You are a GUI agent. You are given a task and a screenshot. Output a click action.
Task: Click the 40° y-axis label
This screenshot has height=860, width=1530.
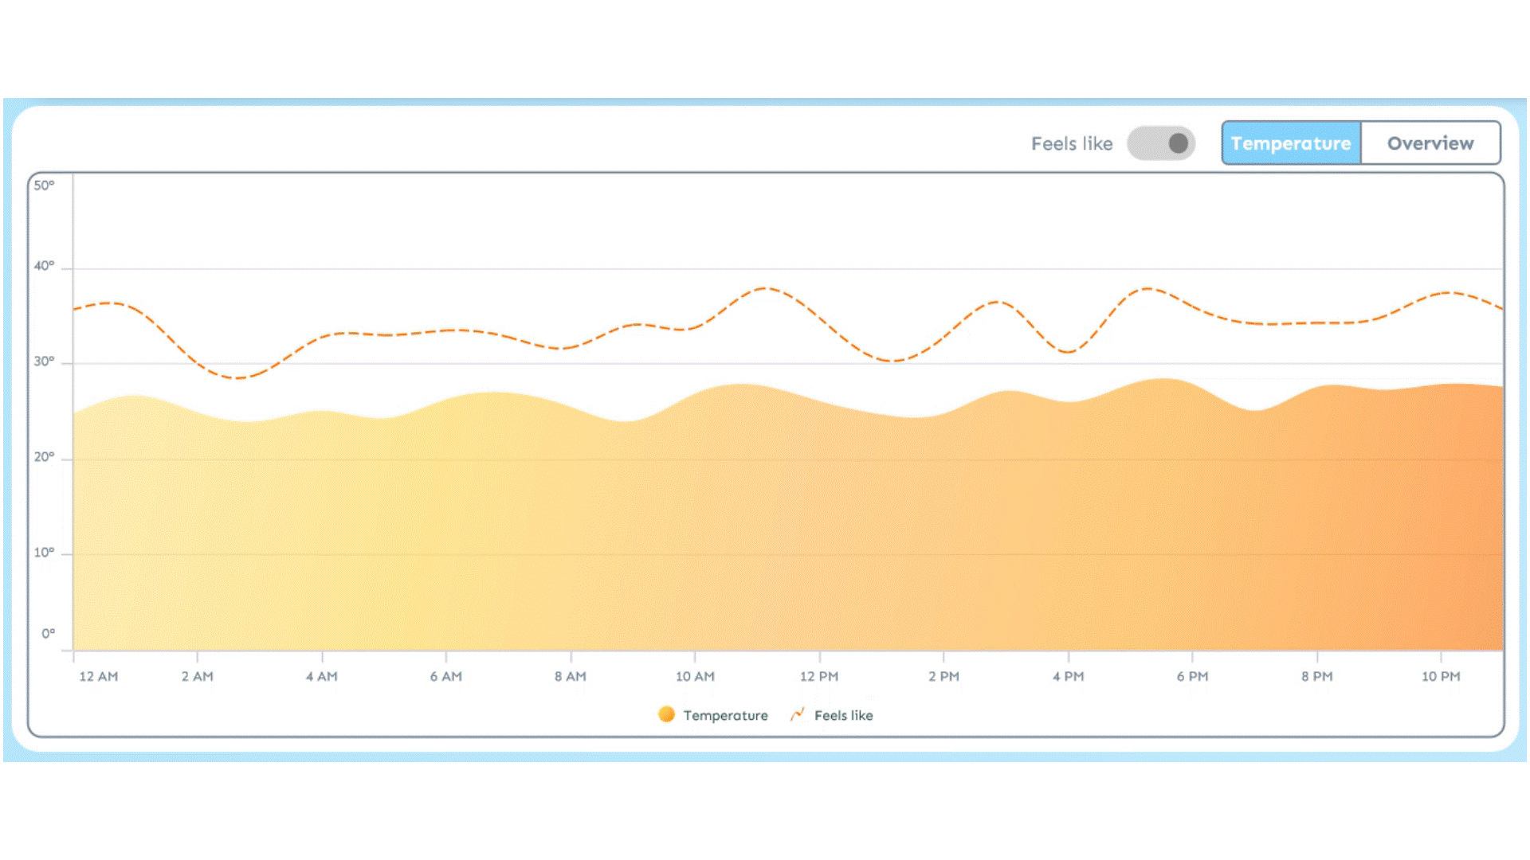point(44,266)
